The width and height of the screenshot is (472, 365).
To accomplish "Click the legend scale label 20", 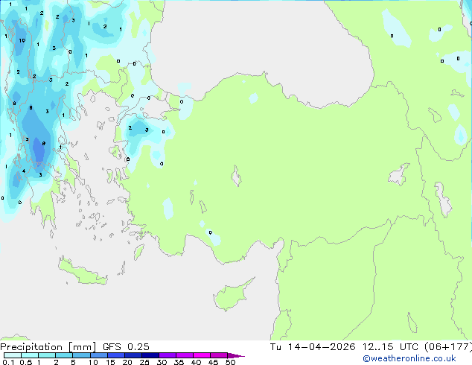I will click(127, 362).
